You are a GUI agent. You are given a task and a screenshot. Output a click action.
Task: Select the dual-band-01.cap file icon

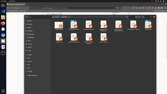pyautogui.click(x=74, y=24)
